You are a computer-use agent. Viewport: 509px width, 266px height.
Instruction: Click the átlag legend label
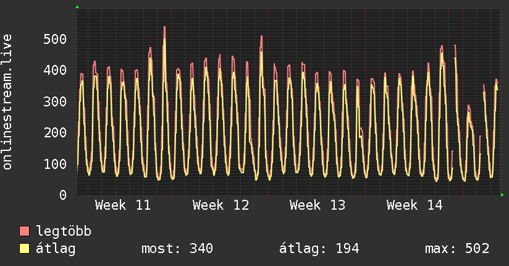click(56, 249)
